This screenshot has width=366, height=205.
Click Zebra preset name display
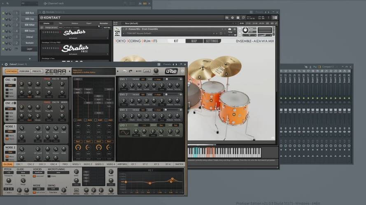[93, 71]
